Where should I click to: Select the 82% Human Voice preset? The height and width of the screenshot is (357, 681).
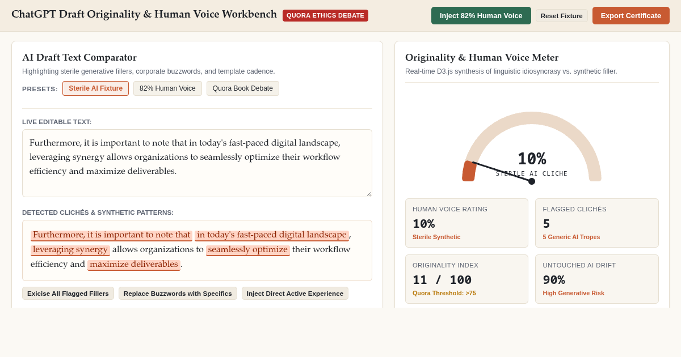coord(167,88)
